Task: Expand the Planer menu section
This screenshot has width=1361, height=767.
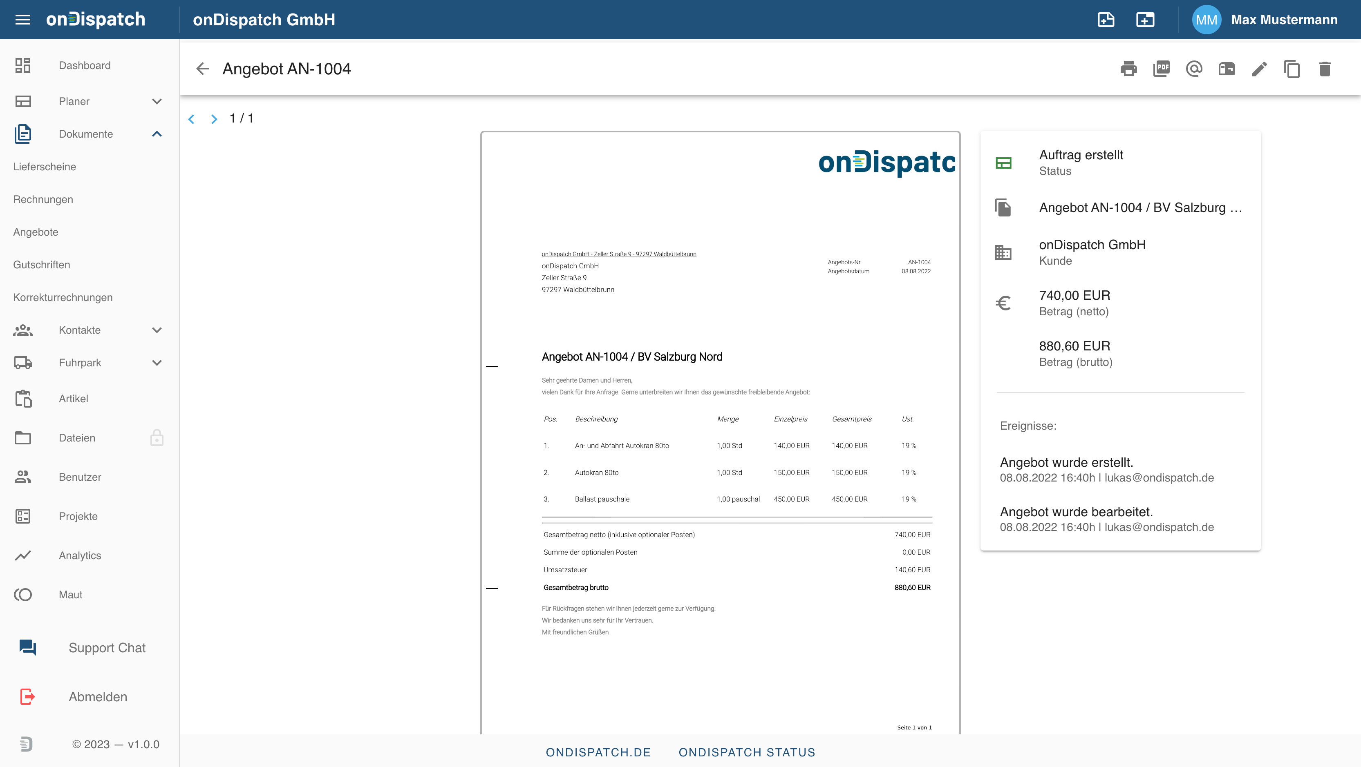Action: tap(157, 101)
